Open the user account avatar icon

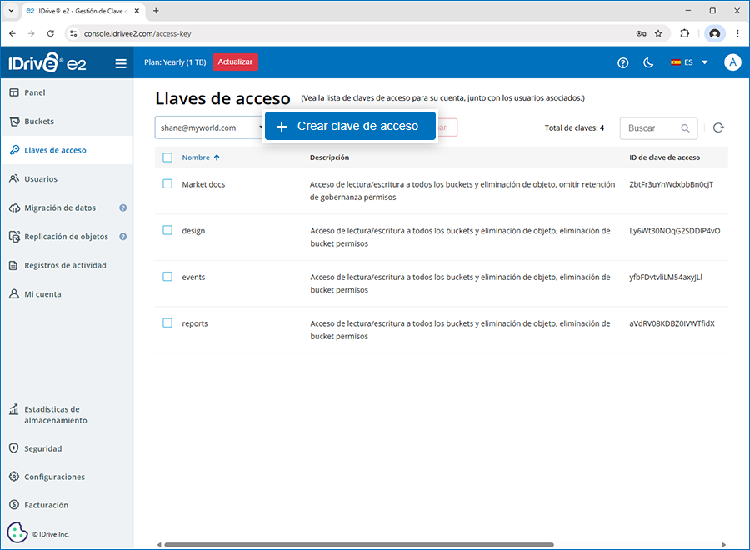732,62
